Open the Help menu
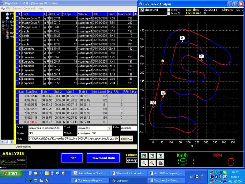The height and width of the screenshot is (184, 245). pyautogui.click(x=40, y=9)
